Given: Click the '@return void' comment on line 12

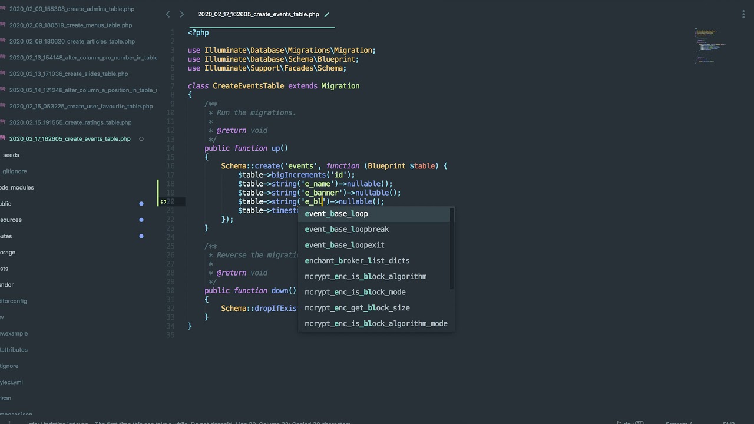Looking at the screenshot, I should pos(242,131).
